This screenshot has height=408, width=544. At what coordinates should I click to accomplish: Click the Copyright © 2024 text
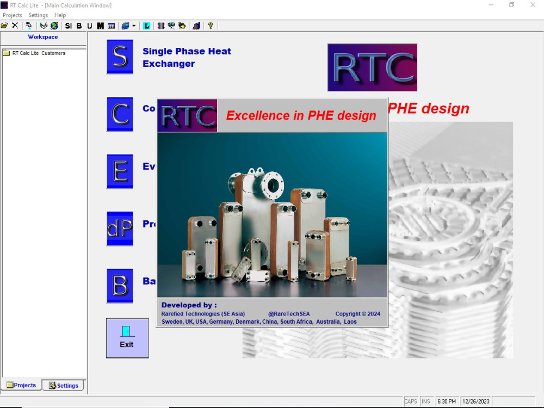pyautogui.click(x=358, y=314)
